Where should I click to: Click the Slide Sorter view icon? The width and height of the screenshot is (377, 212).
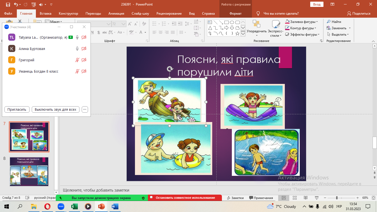coord(294,198)
